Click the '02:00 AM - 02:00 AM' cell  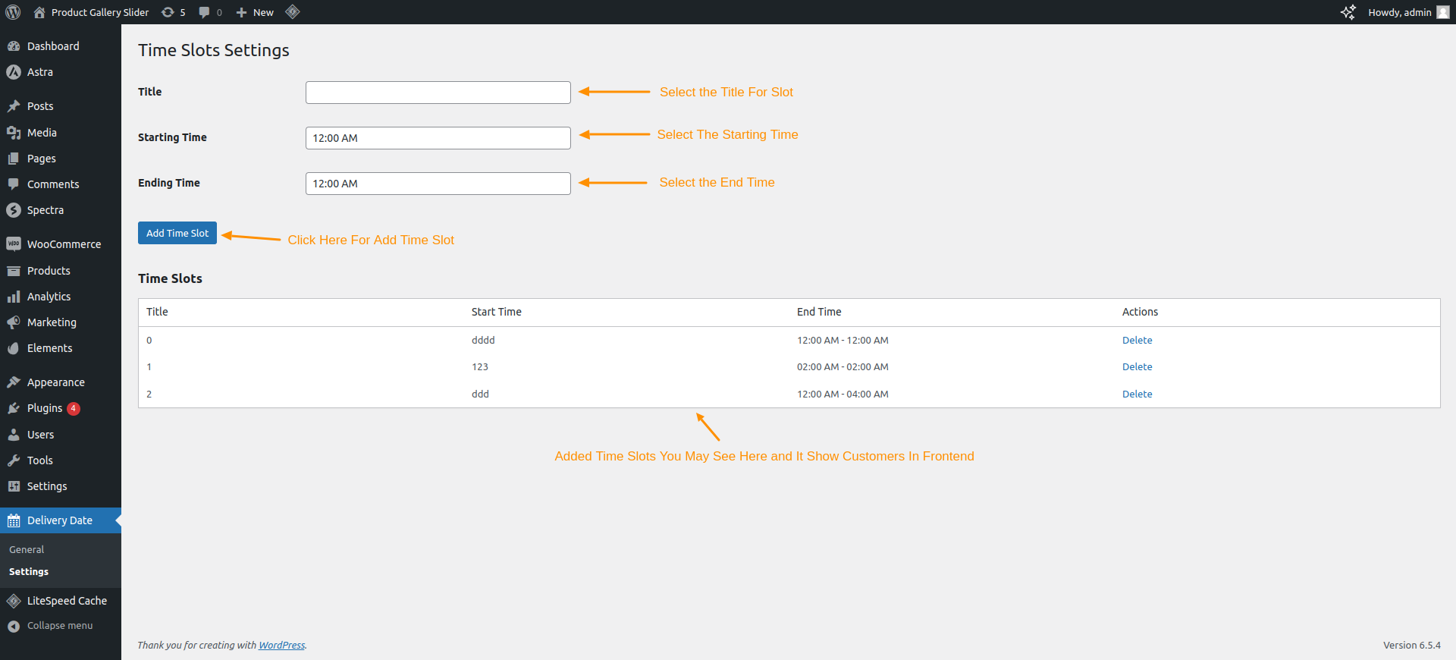(843, 366)
